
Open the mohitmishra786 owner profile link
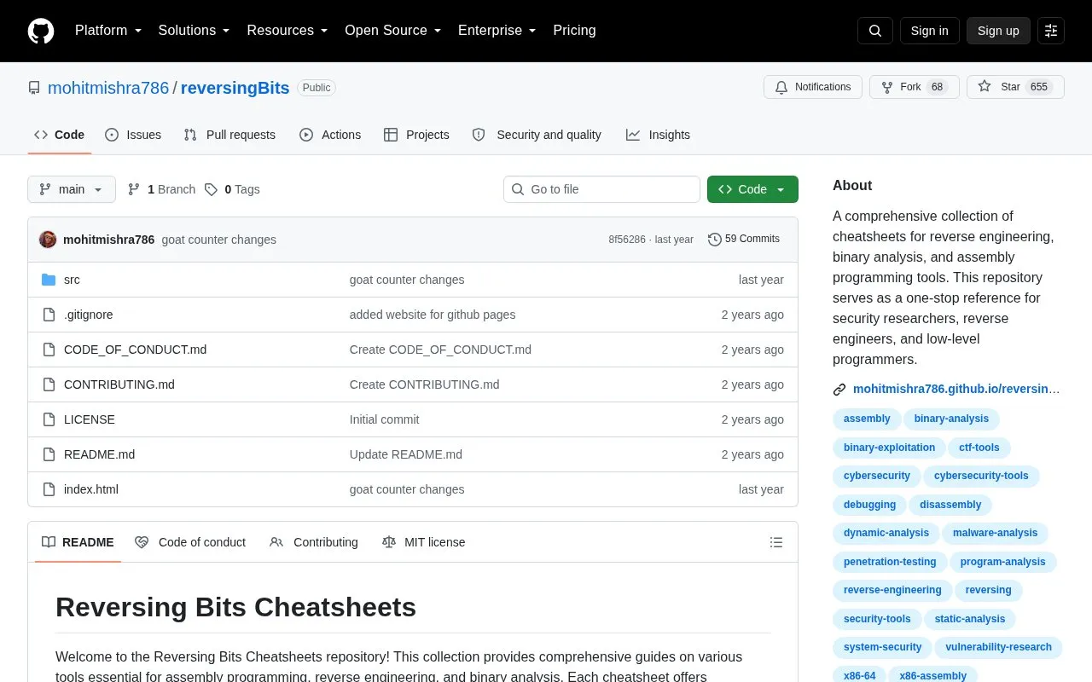(x=108, y=88)
